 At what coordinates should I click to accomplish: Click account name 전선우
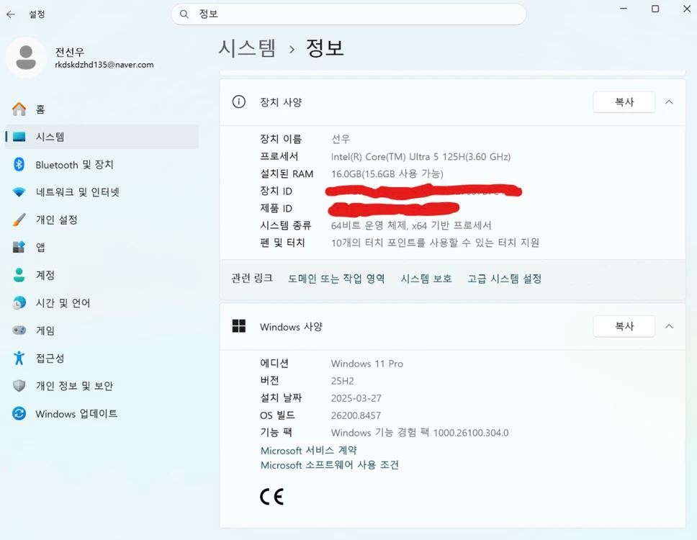tap(69, 52)
